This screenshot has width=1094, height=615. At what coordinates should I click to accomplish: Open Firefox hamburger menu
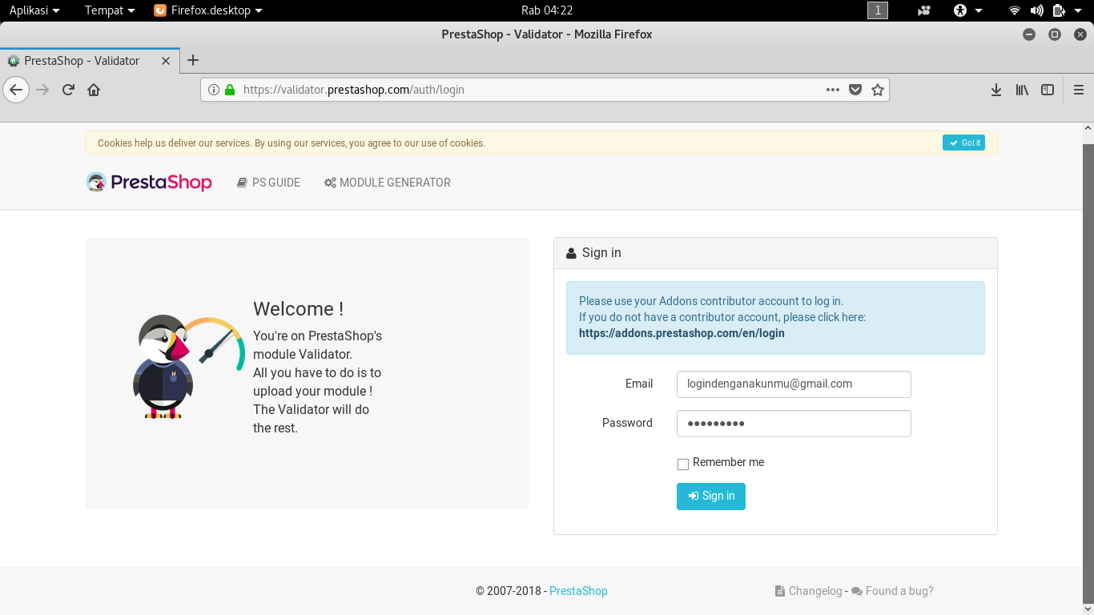[1079, 90]
